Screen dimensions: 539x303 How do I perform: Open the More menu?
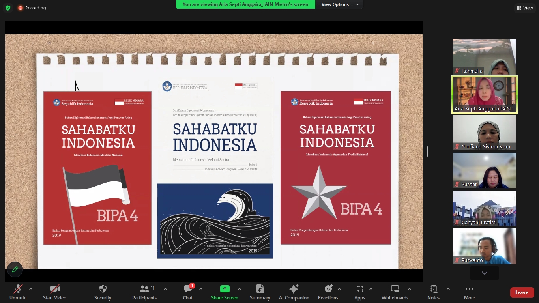pos(469,292)
